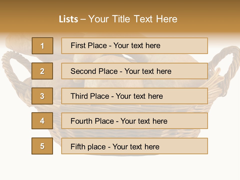Click the Fourth Place text box
Viewport: 240px width, 180px height.
point(134,121)
